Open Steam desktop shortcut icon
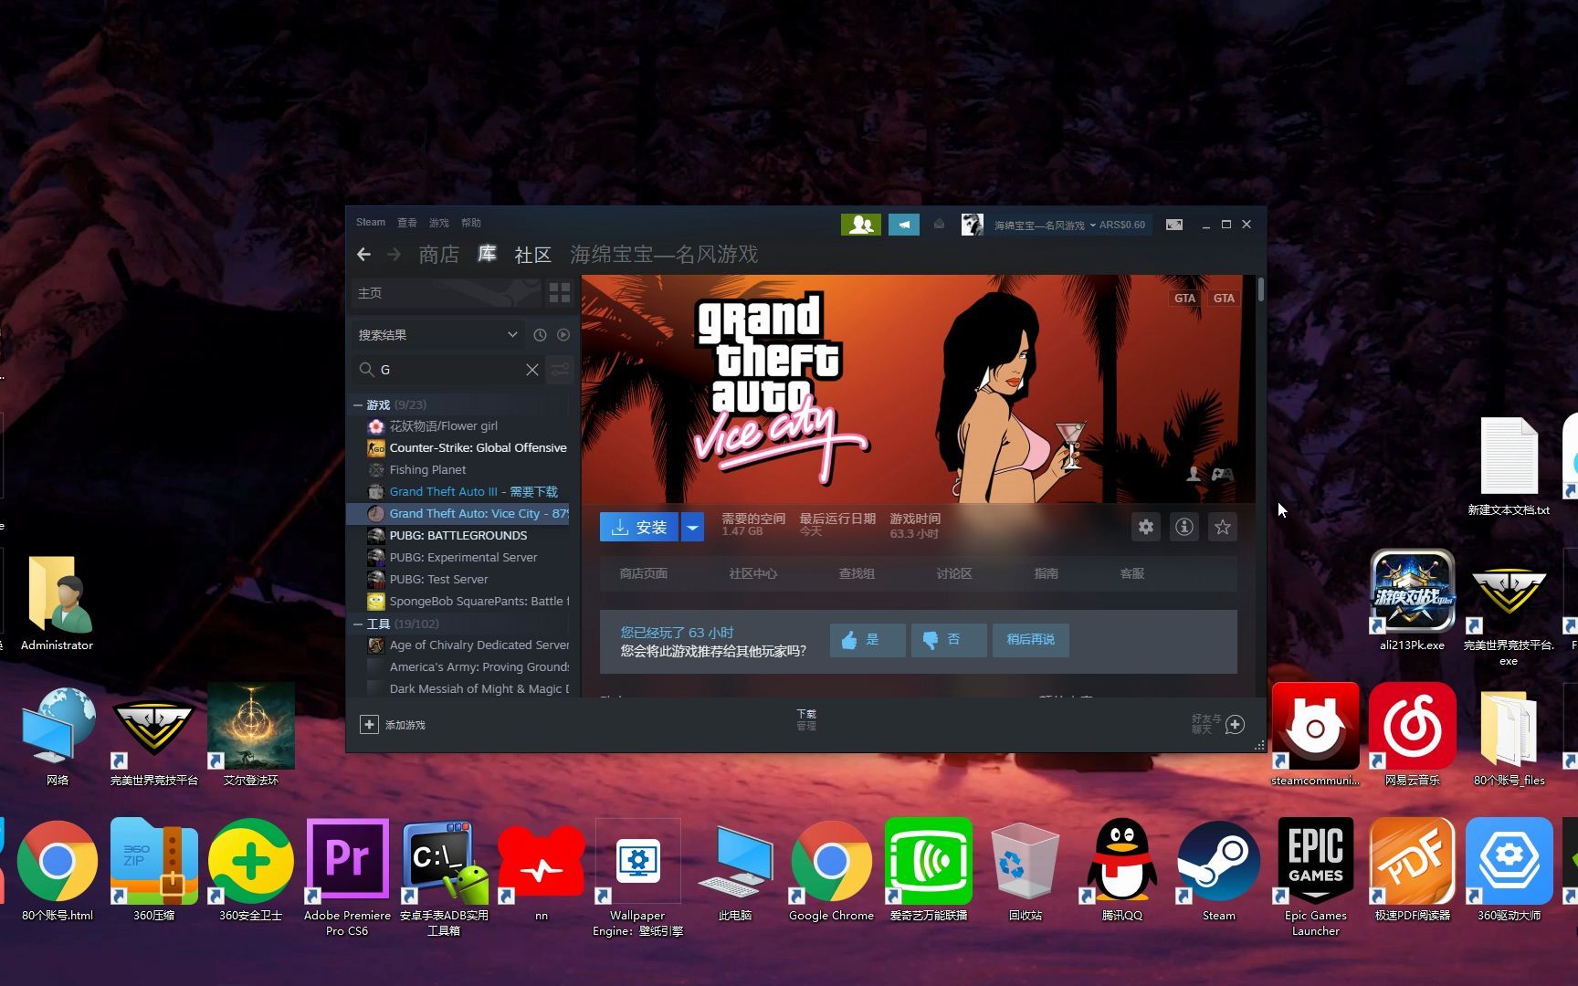The height and width of the screenshot is (986, 1578). tap(1218, 870)
